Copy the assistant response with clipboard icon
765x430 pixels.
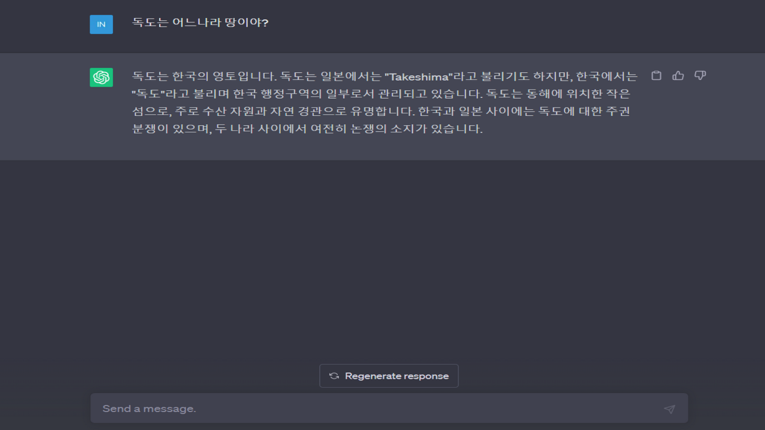click(x=656, y=76)
